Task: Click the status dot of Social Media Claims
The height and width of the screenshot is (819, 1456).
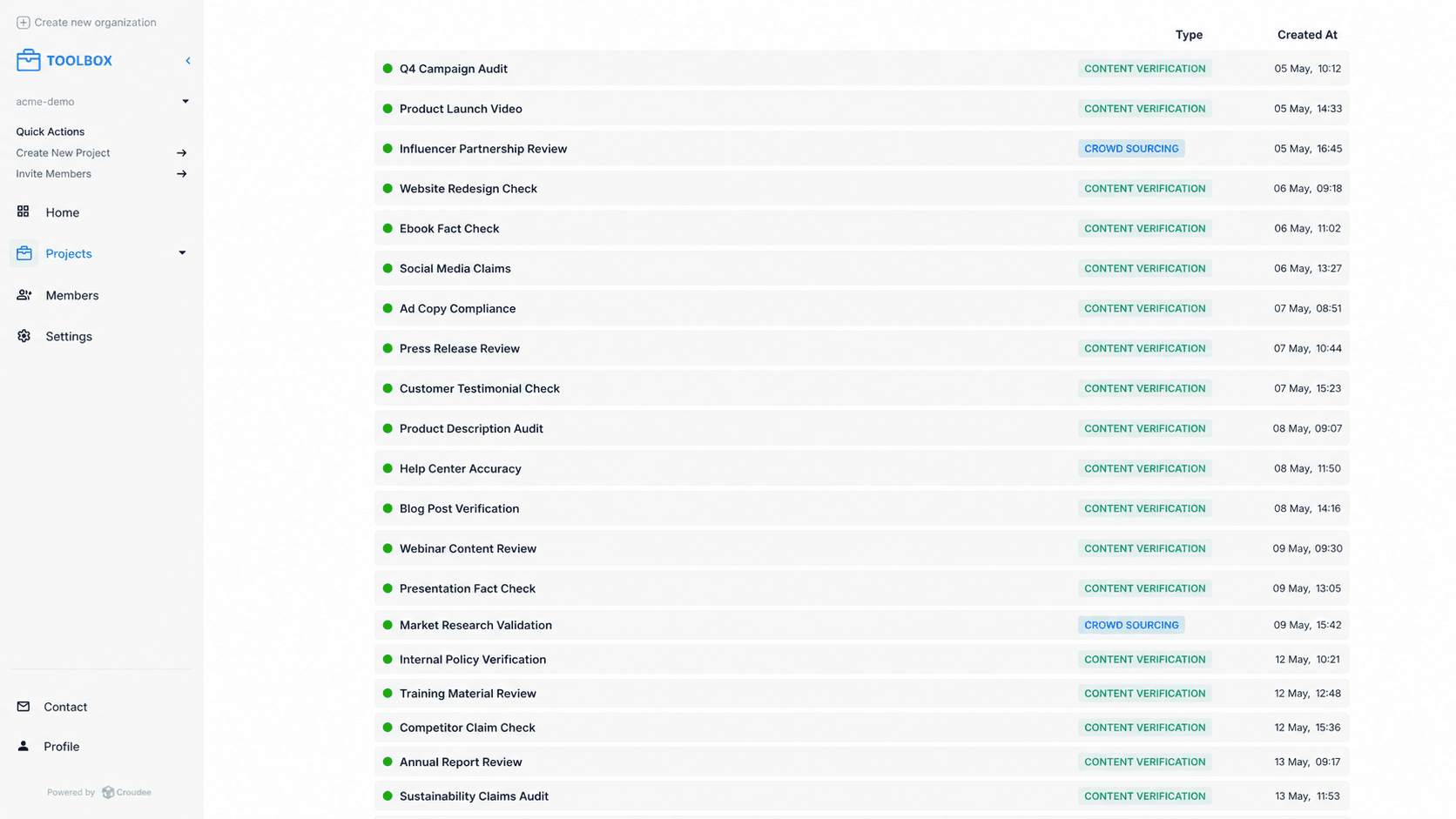Action: (388, 269)
